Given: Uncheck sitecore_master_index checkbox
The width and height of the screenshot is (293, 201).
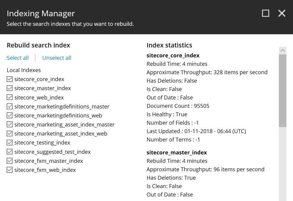Looking at the screenshot, I should [x=10, y=88].
